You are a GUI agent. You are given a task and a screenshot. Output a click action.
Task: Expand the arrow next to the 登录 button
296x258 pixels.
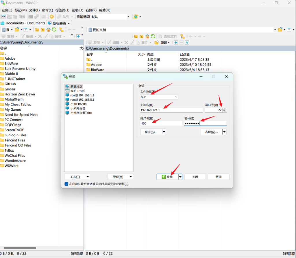(x=180, y=177)
